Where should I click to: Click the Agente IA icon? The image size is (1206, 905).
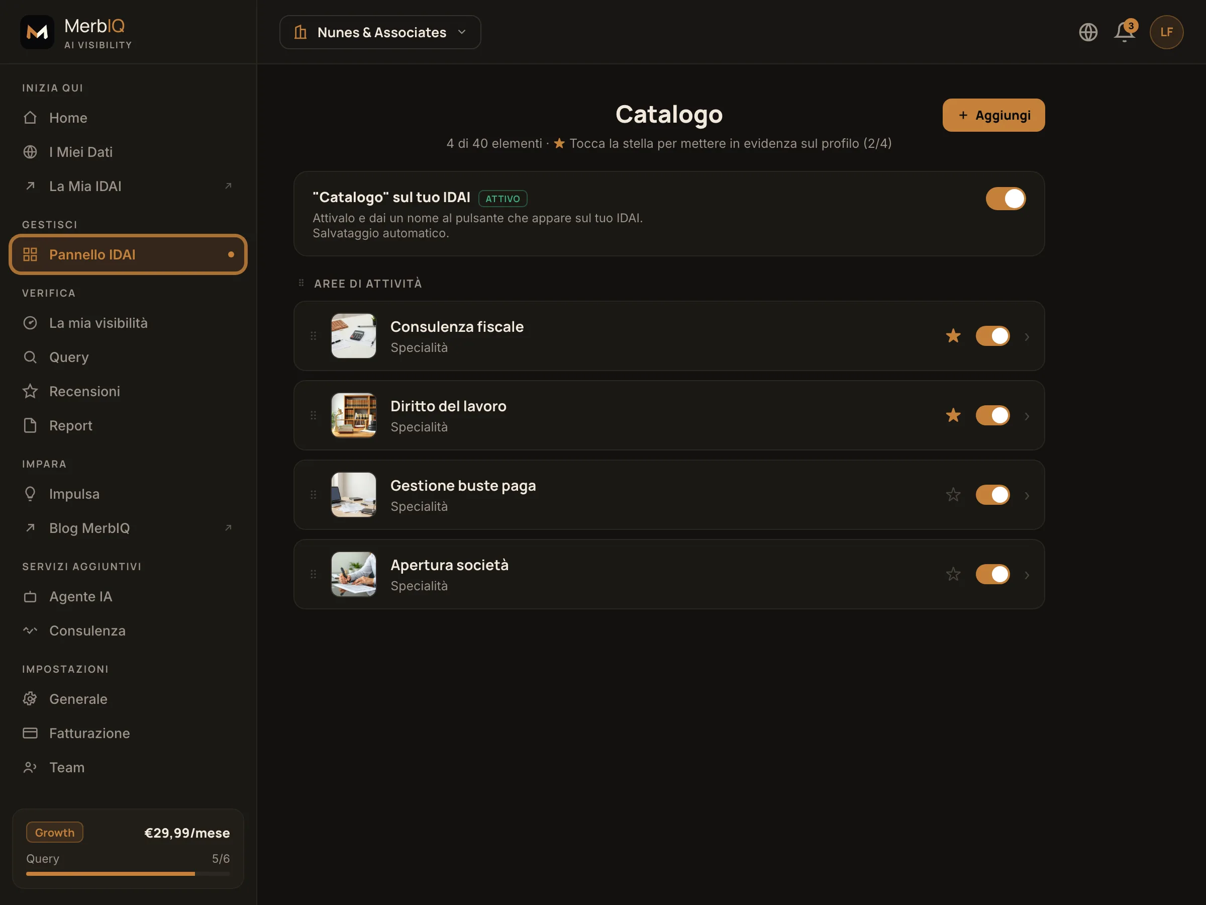30,597
